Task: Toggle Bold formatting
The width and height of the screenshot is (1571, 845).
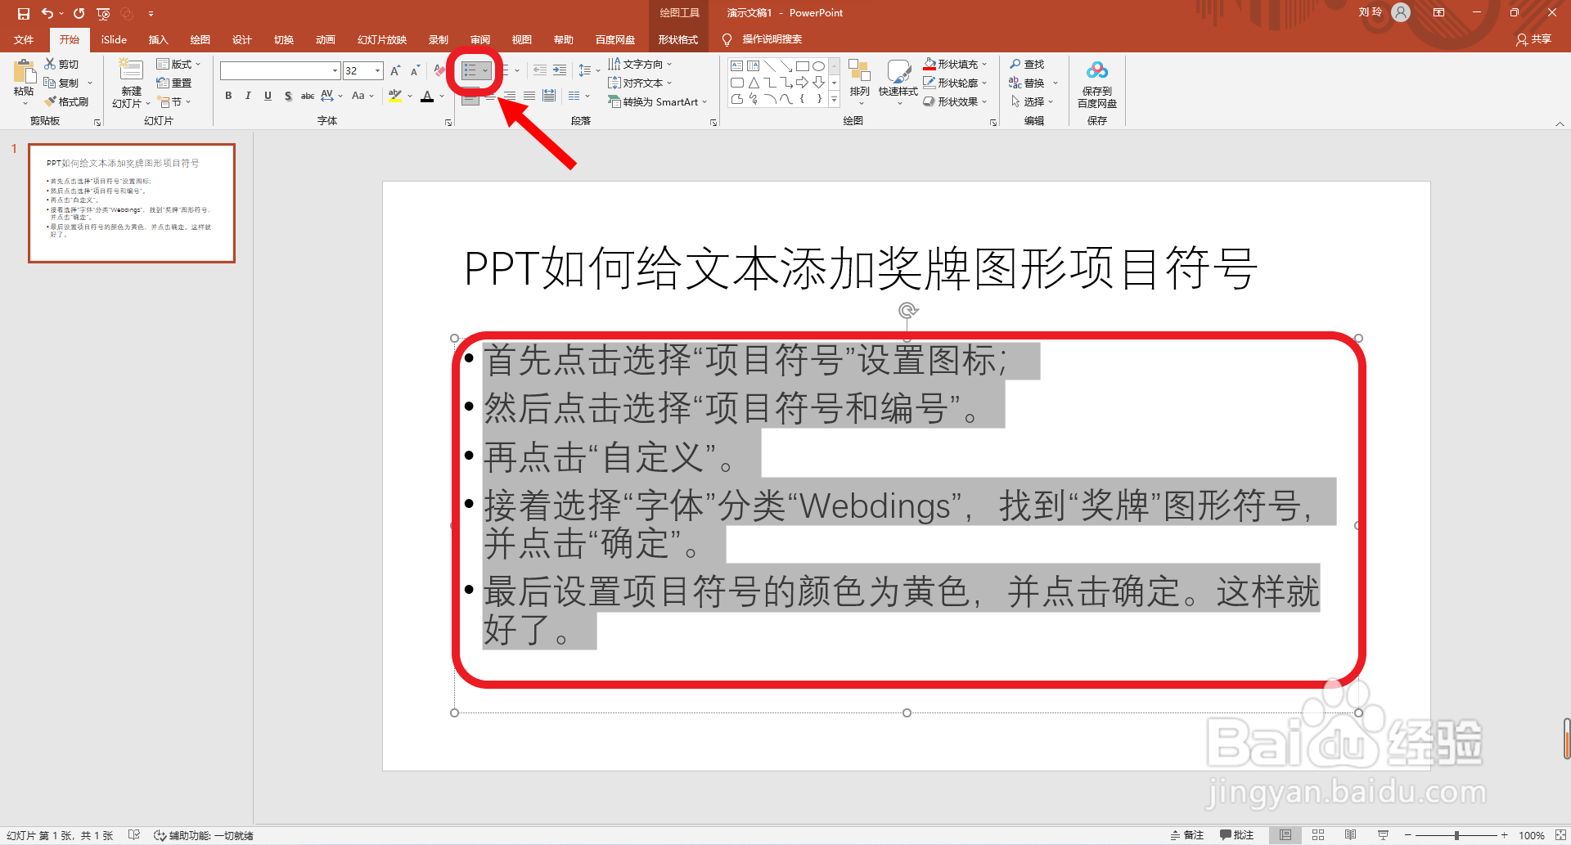Action: [x=228, y=96]
